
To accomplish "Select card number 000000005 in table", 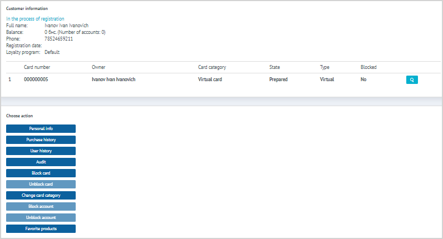I will (36, 79).
